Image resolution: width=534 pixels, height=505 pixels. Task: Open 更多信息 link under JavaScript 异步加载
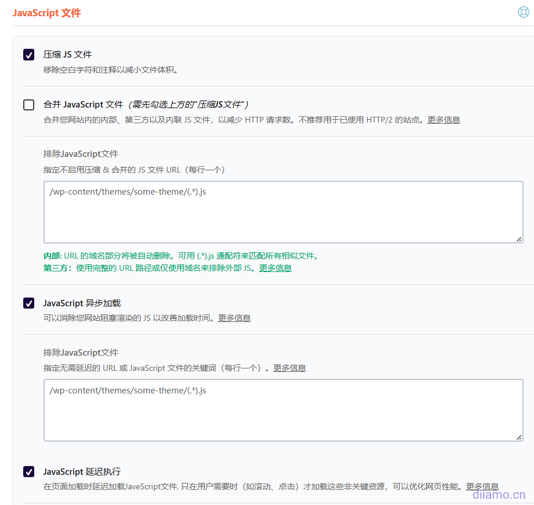pos(234,318)
